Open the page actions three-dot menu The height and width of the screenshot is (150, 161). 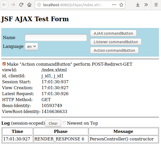pyautogui.click(x=114, y=5)
